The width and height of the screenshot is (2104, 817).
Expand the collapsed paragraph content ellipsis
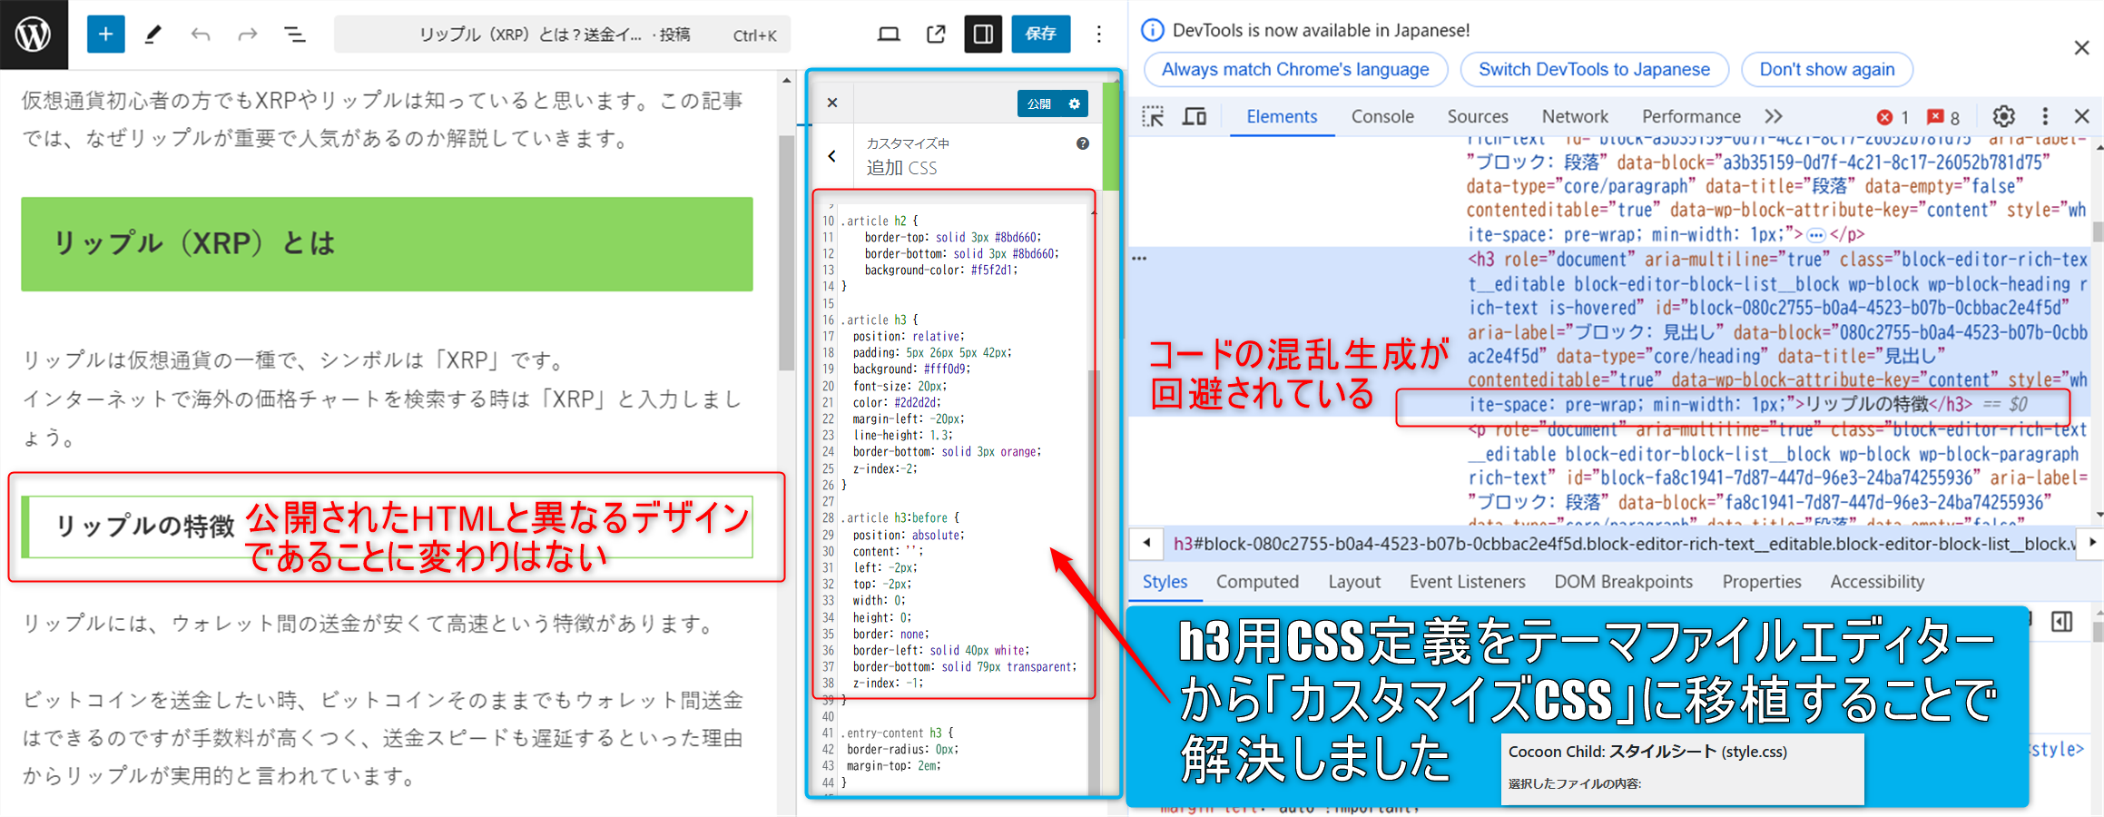click(1816, 235)
